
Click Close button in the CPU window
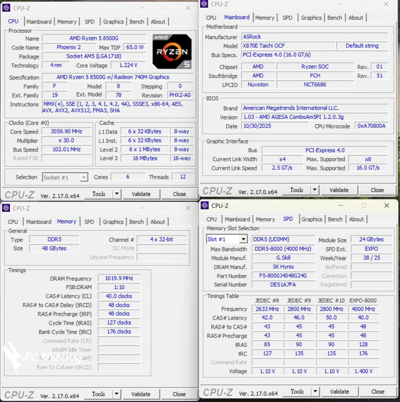[x=179, y=194]
